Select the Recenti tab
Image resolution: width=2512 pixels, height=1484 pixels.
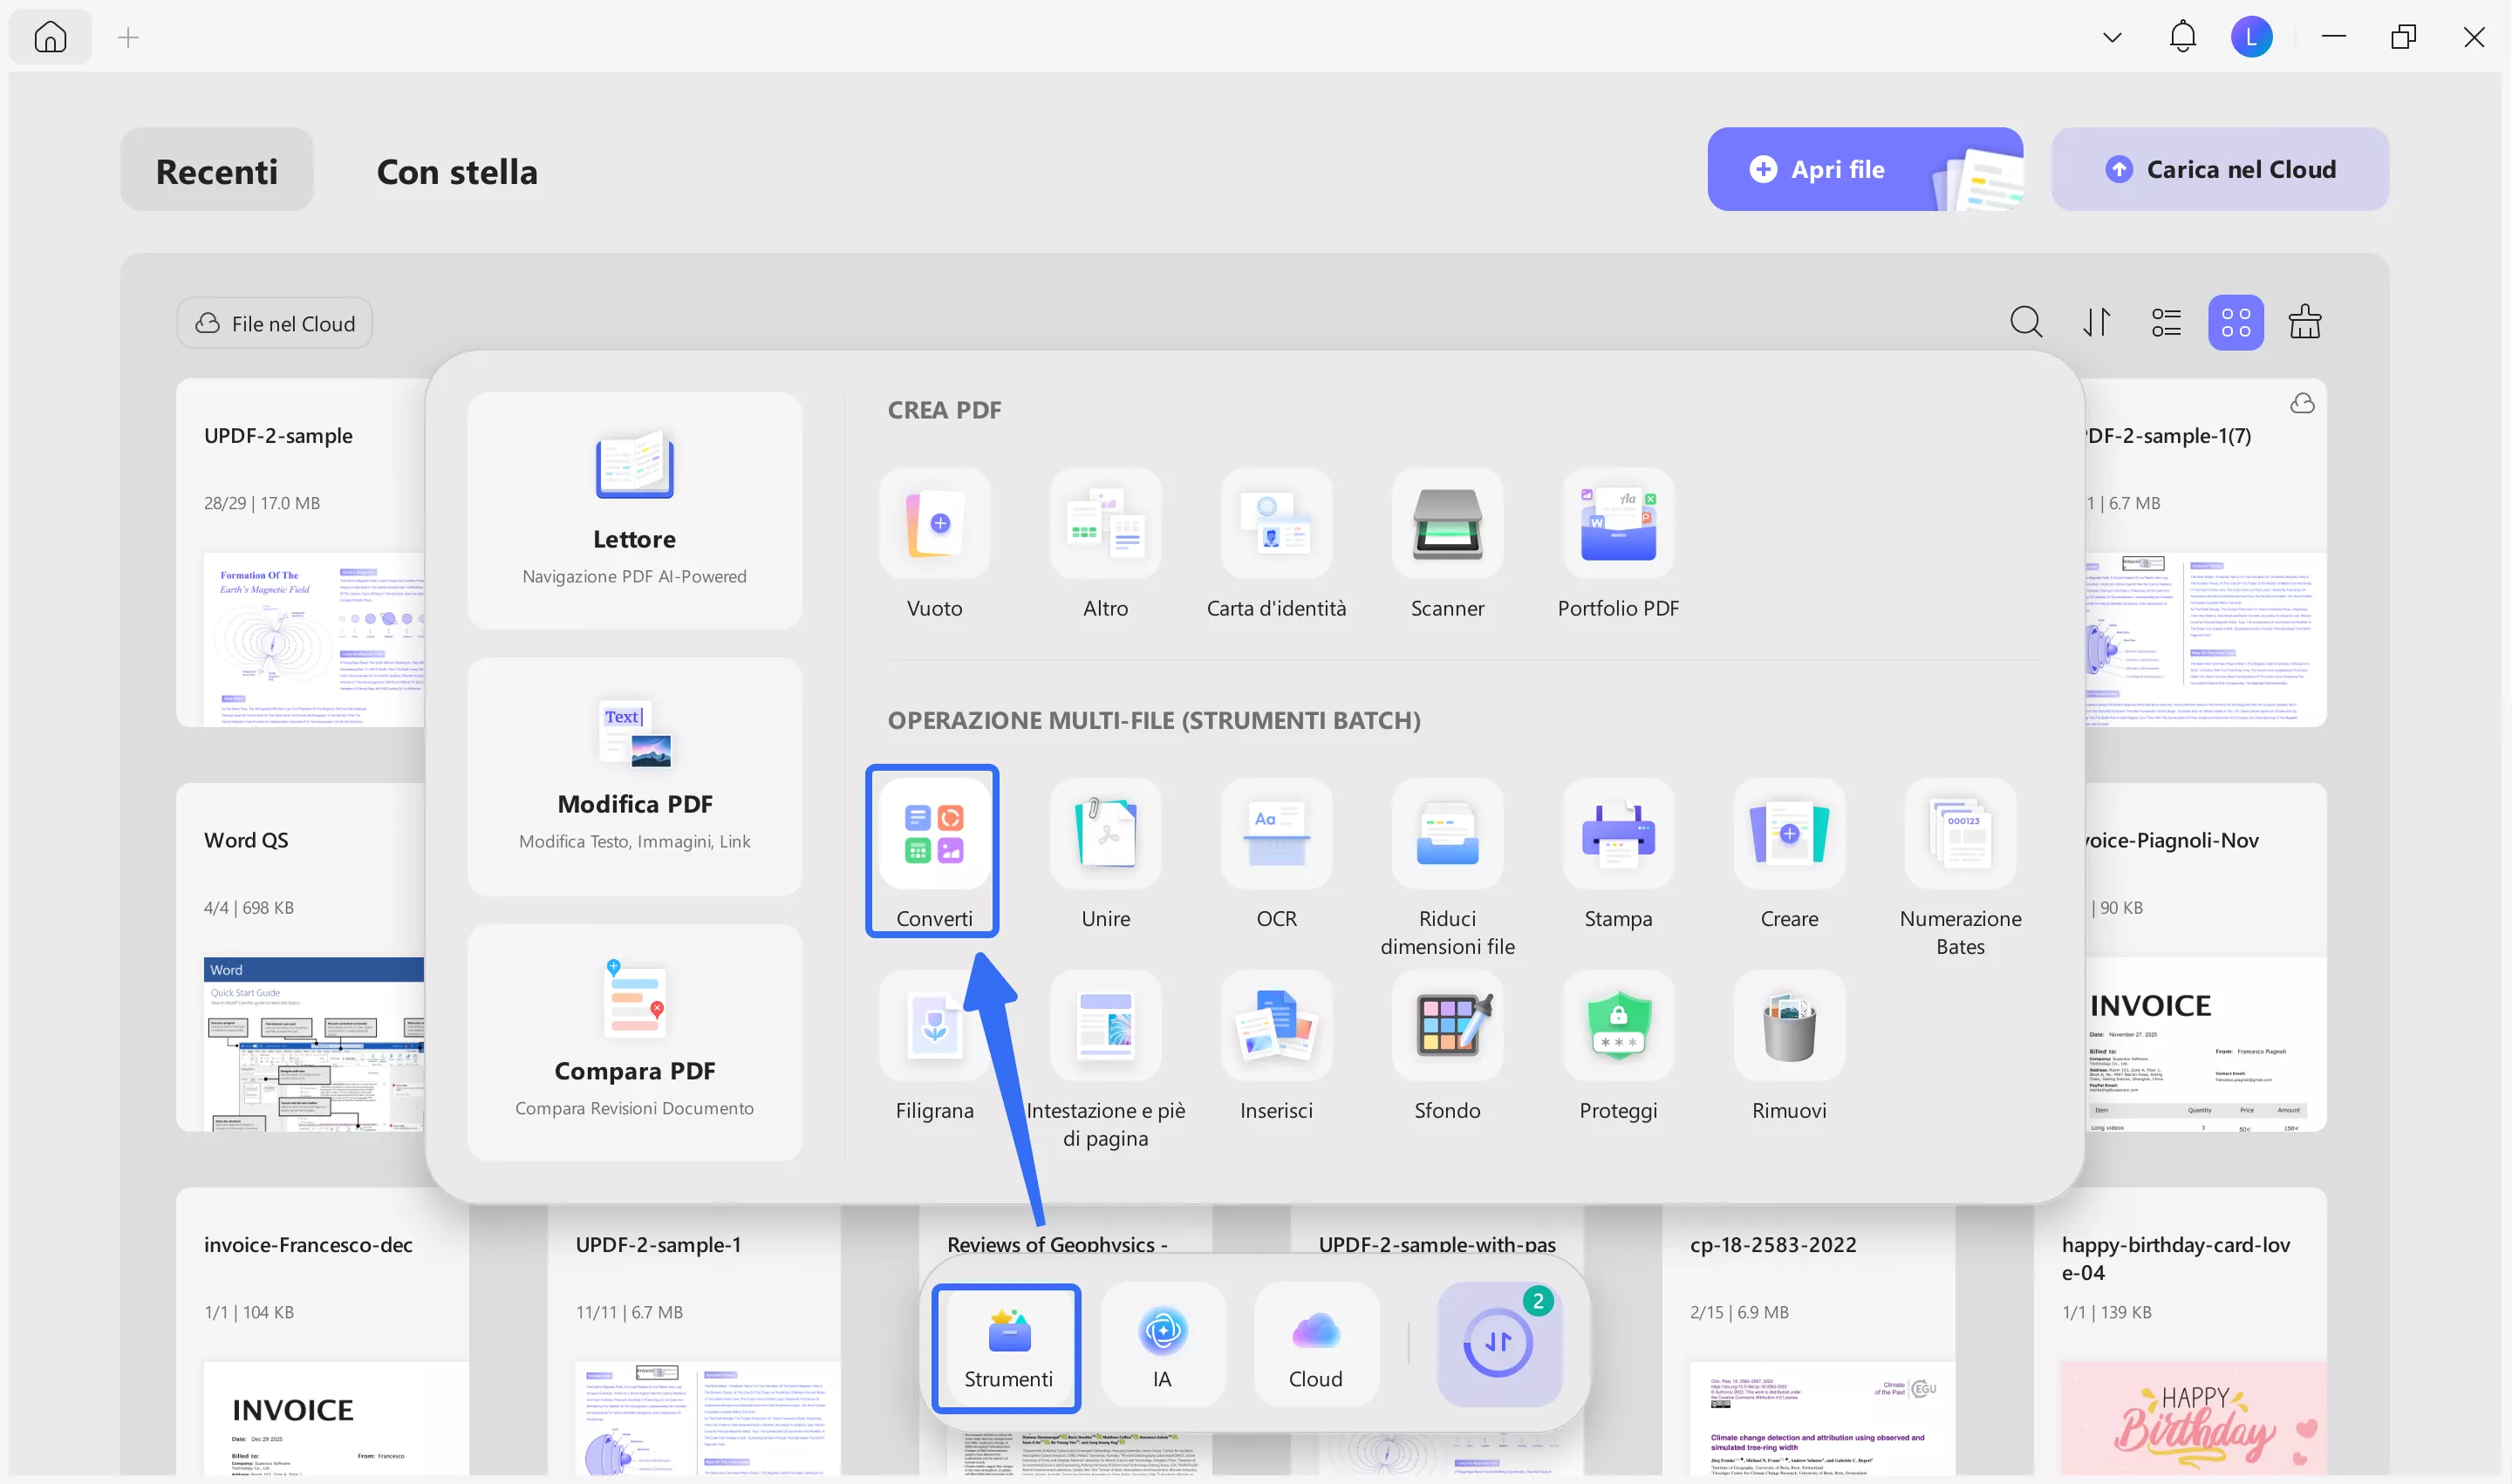click(x=216, y=171)
